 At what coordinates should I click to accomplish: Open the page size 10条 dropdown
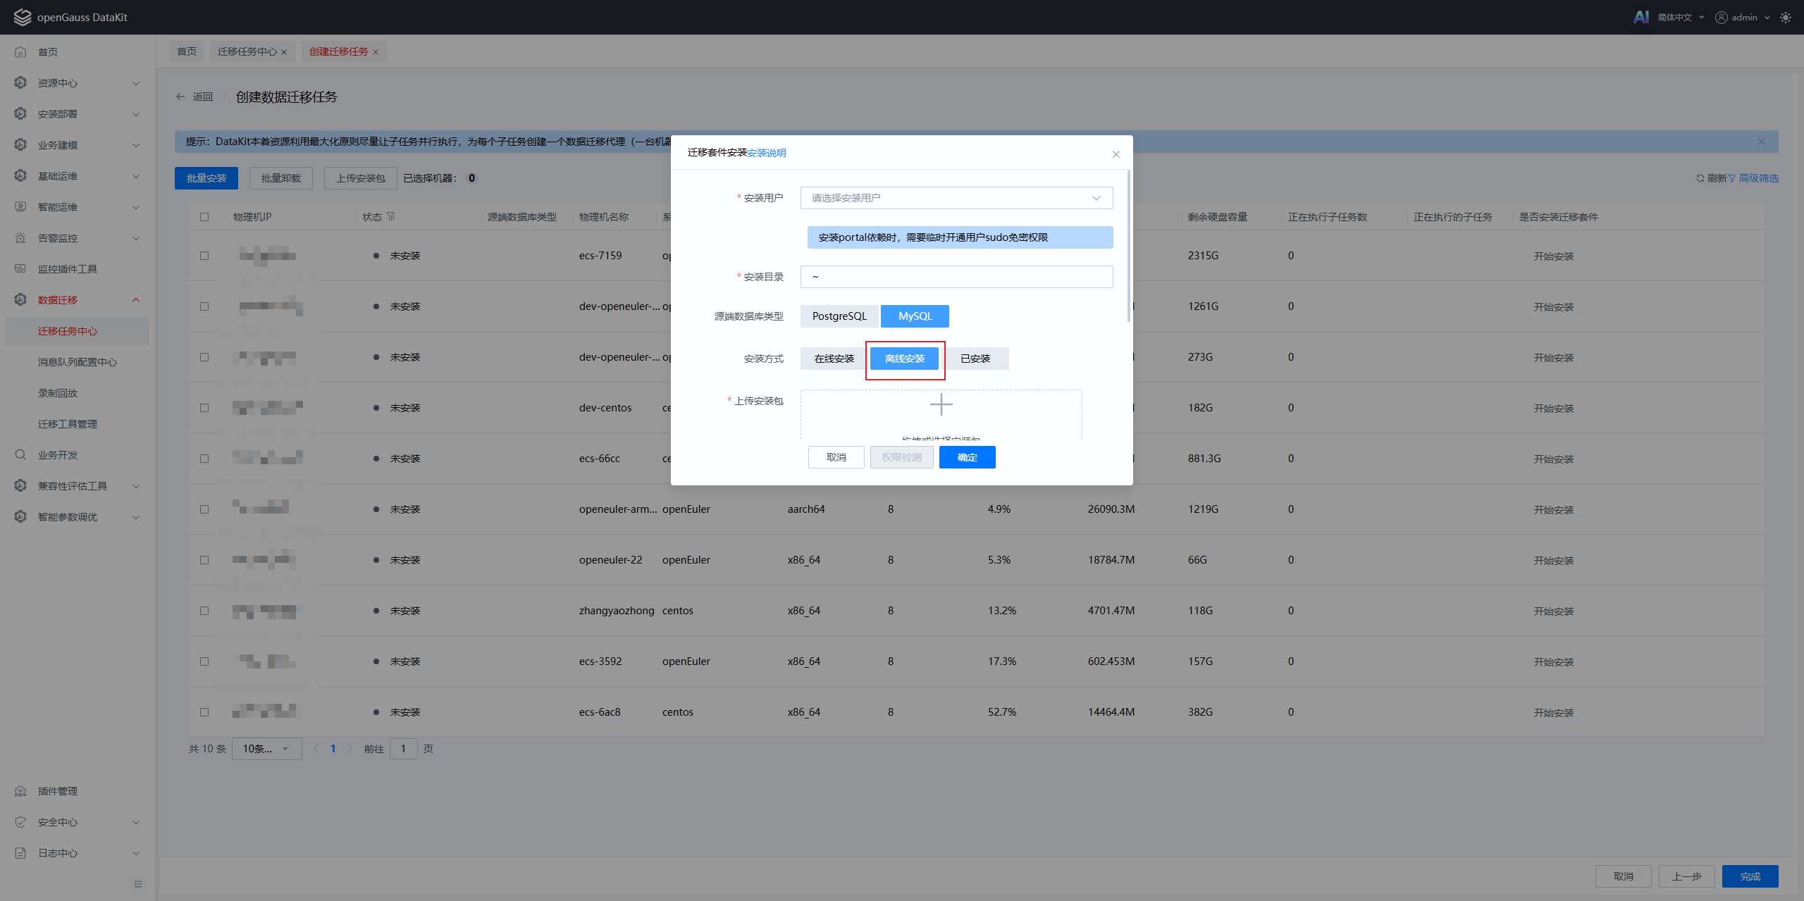(266, 749)
